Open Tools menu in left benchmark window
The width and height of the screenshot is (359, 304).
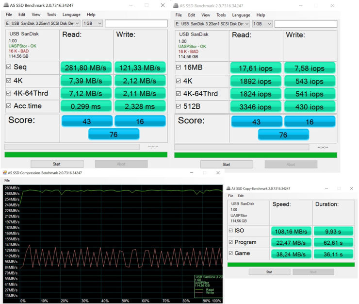[x=51, y=15]
